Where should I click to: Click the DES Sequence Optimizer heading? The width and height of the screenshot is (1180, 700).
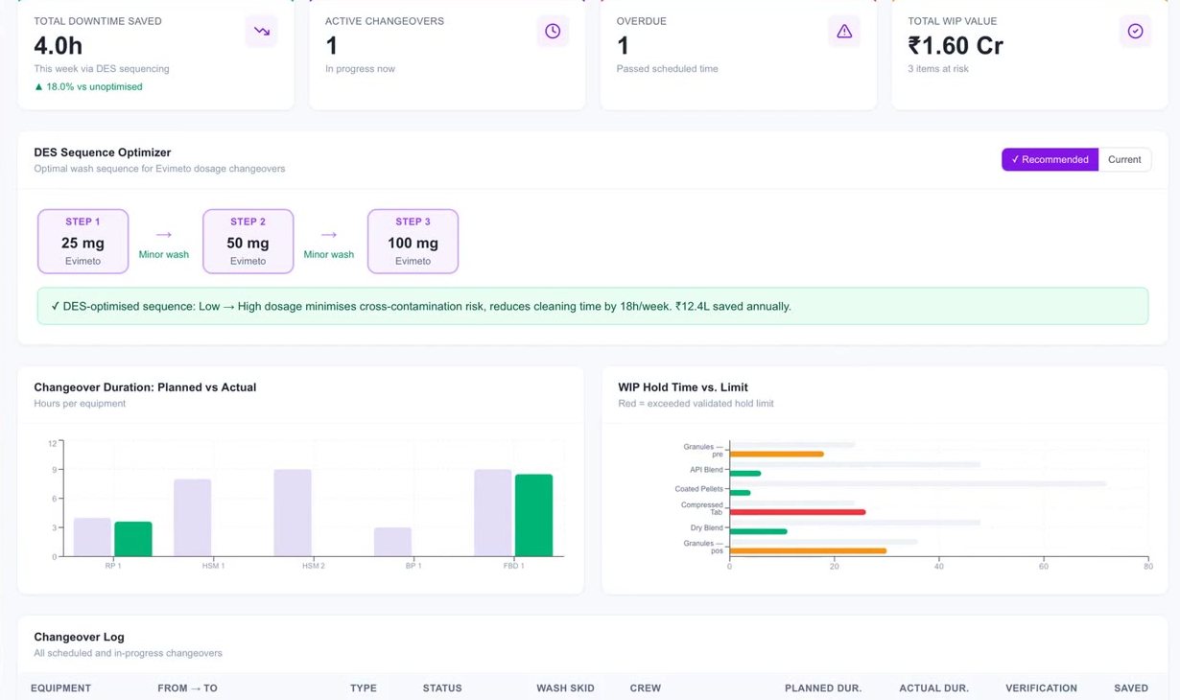coord(103,152)
